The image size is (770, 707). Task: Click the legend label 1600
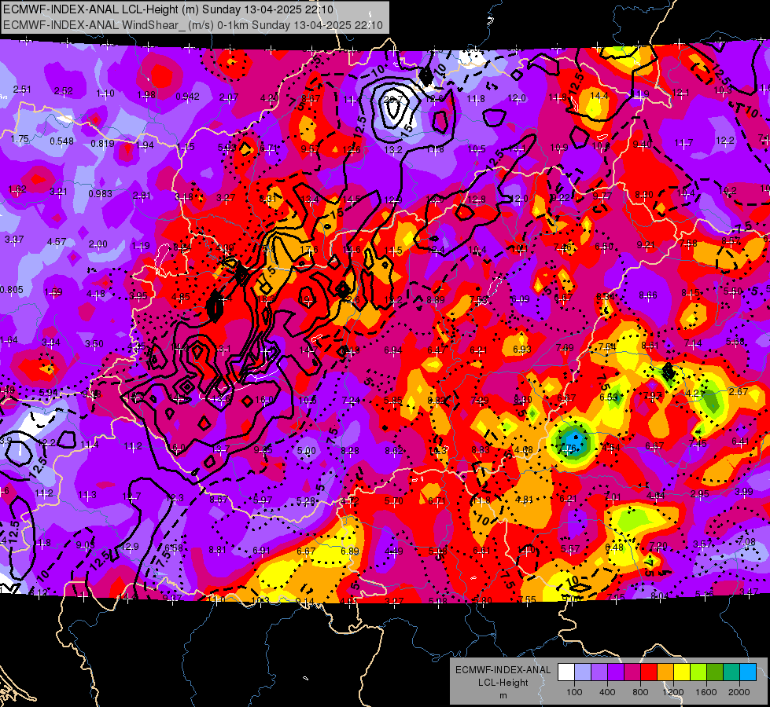coord(706,692)
